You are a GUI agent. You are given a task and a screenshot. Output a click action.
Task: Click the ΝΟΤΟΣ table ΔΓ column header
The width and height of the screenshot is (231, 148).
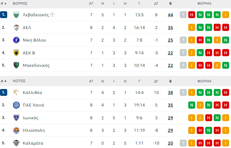point(156,81)
